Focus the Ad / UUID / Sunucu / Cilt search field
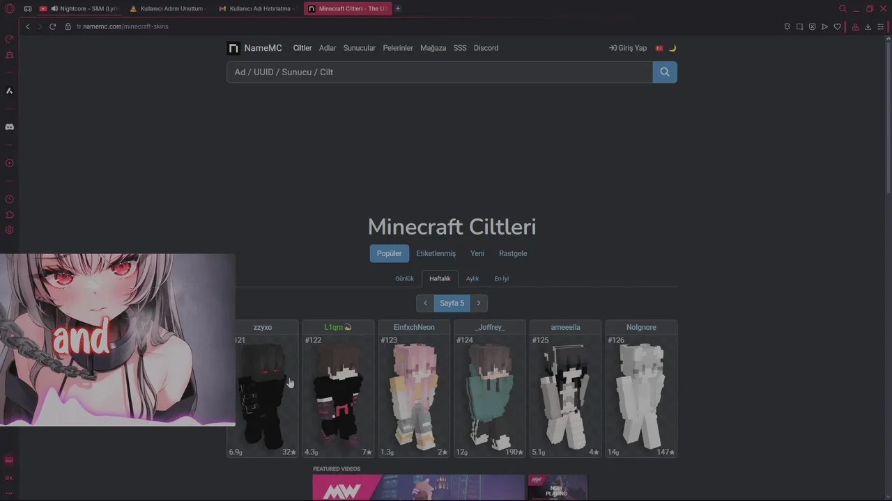This screenshot has width=892, height=501. tap(440, 72)
